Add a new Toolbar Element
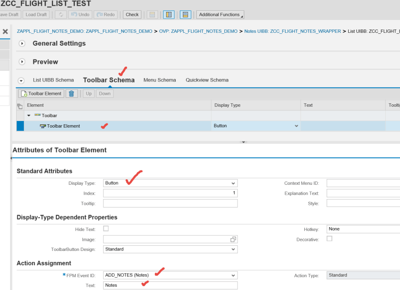This screenshot has width=400, height=290. (x=41, y=94)
